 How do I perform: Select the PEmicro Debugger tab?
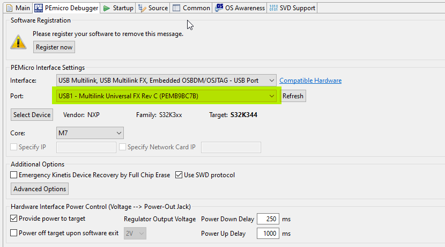pos(66,8)
